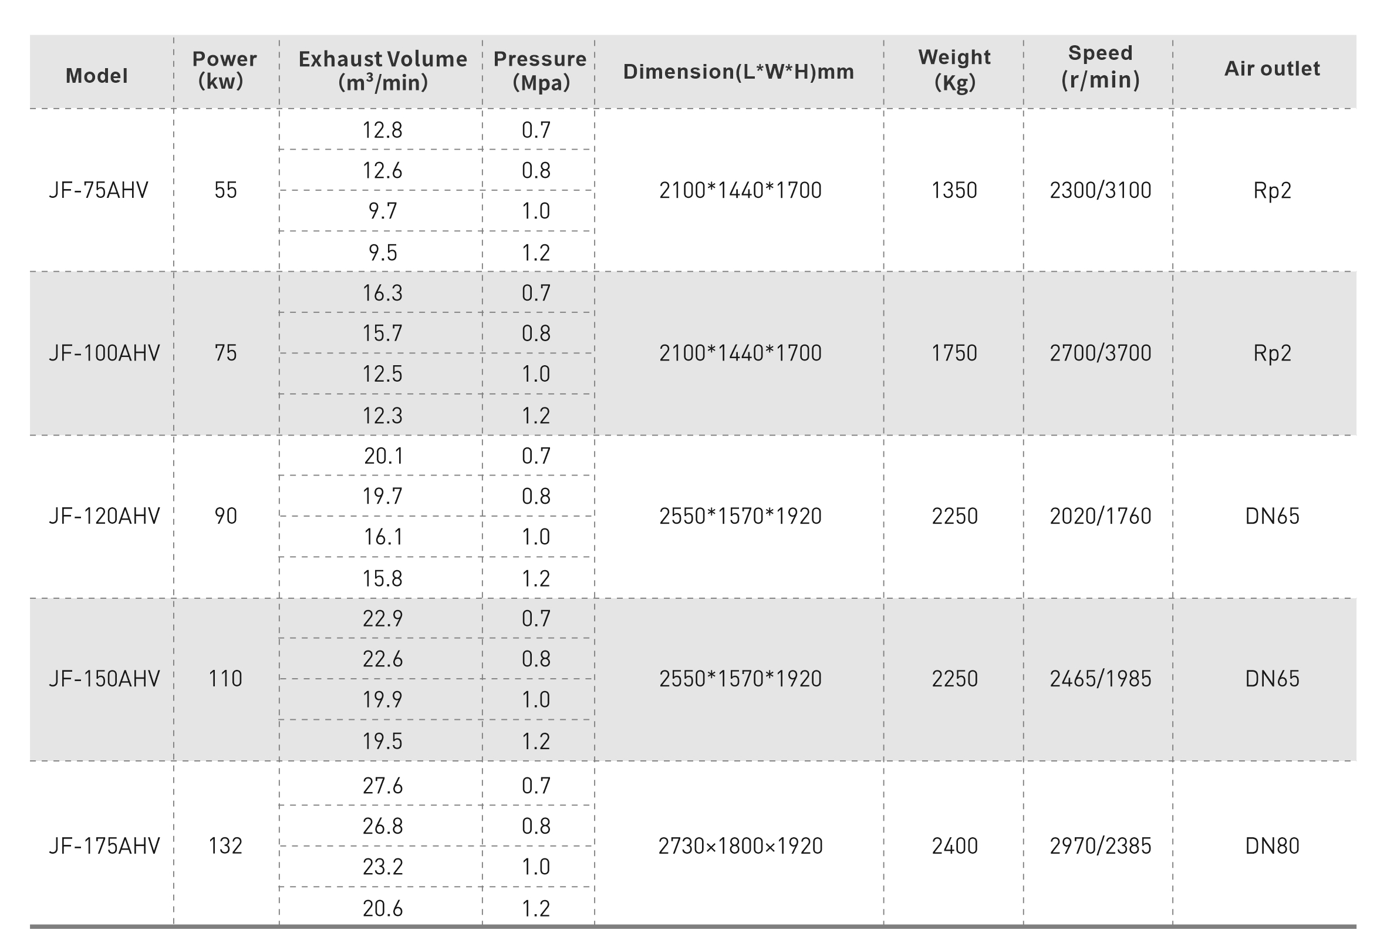Select the 132 power value

225,845
